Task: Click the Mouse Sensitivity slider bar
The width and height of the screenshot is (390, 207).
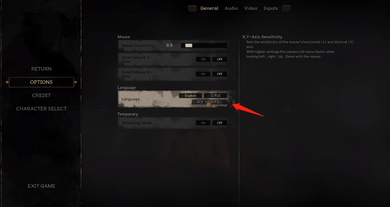Action: [x=204, y=45]
